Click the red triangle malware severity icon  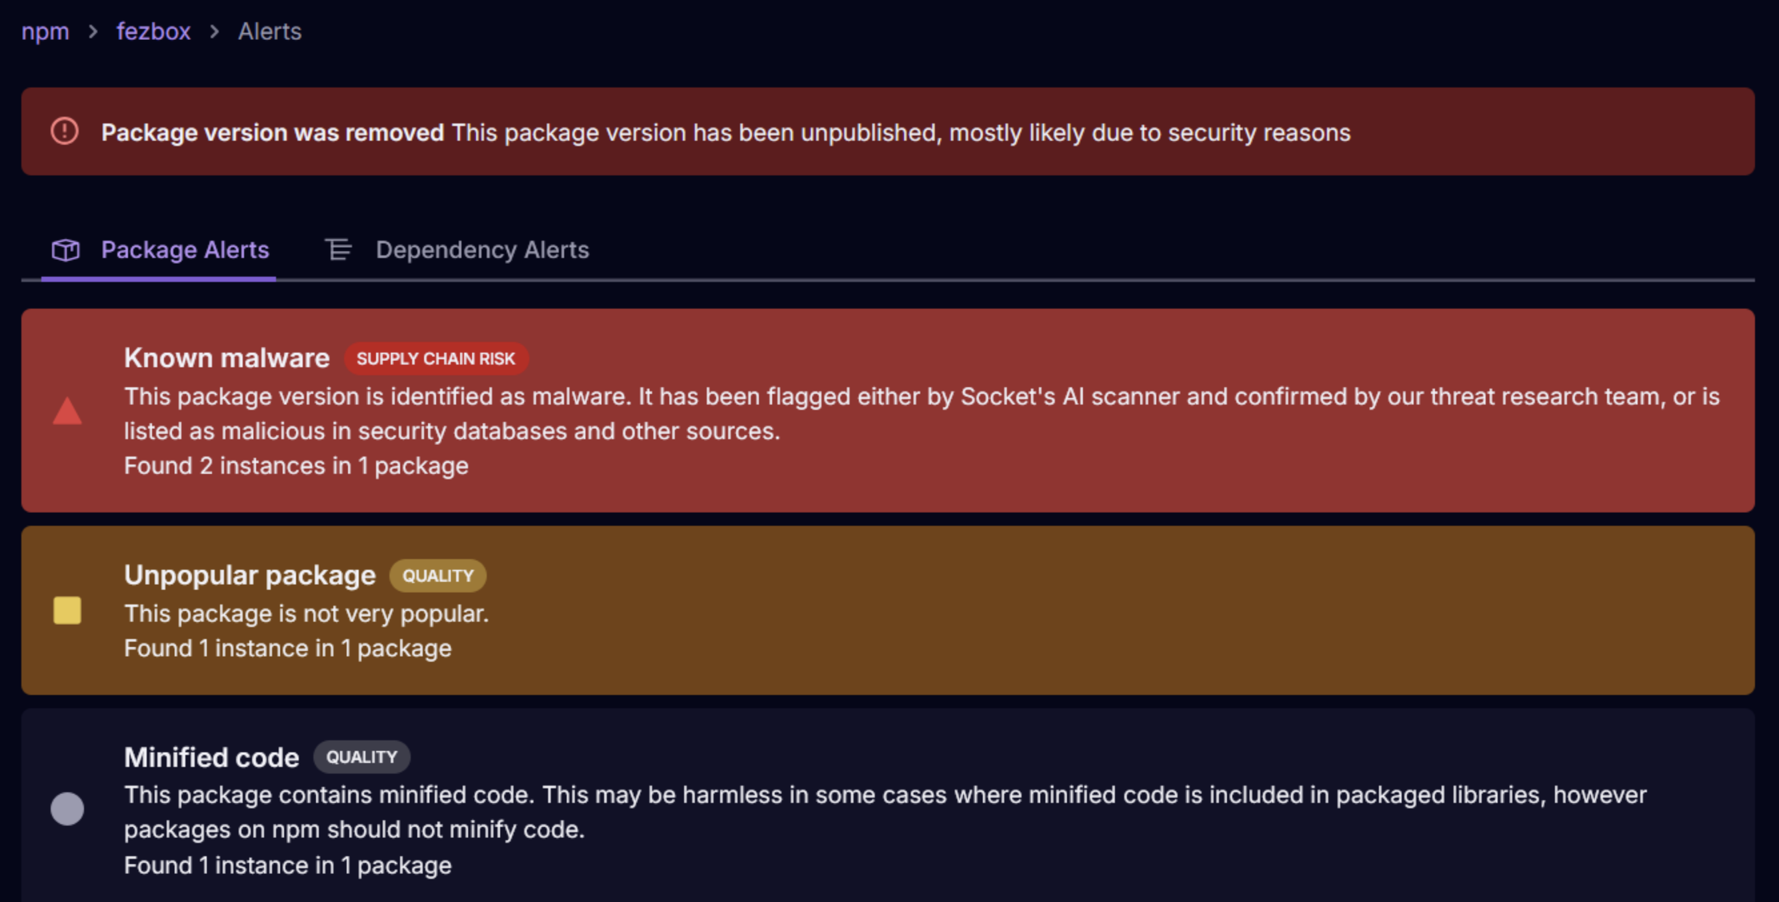pyautogui.click(x=67, y=411)
